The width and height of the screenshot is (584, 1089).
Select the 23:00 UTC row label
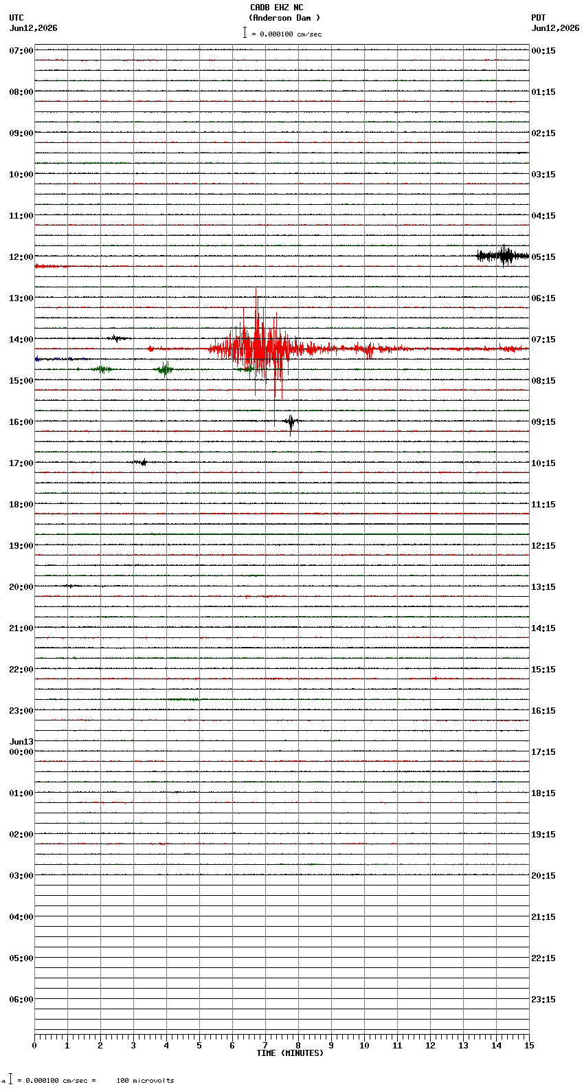(x=21, y=711)
